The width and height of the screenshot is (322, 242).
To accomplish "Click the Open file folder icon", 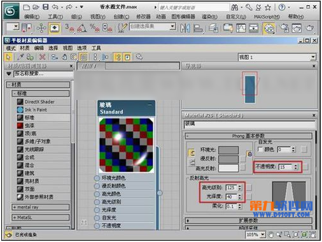I will [x=36, y=8].
